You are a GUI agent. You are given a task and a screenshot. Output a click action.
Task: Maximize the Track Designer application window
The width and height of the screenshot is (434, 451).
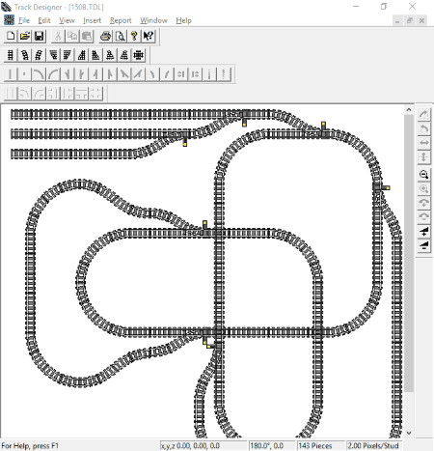pos(384,7)
